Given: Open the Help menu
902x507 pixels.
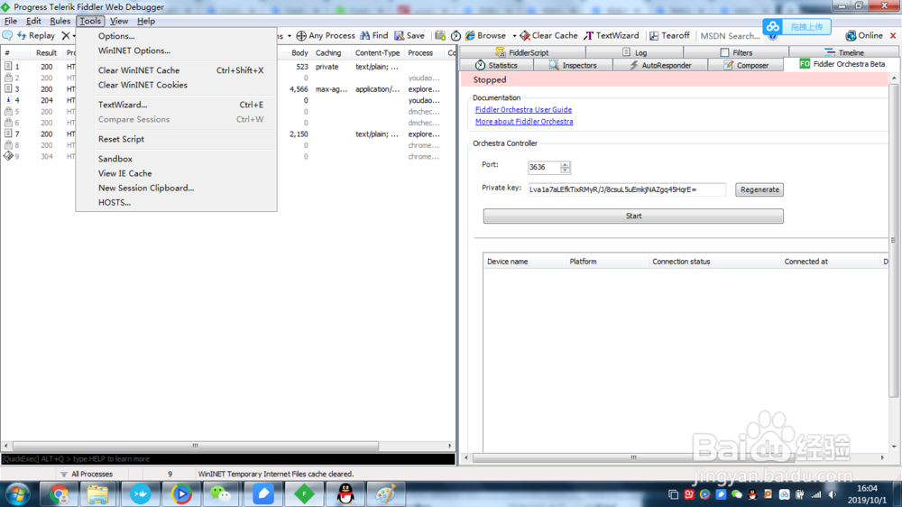Looking at the screenshot, I should [x=146, y=21].
